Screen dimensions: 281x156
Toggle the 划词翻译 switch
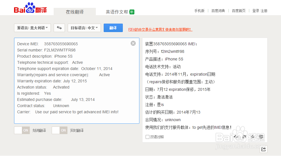click(x=22, y=130)
